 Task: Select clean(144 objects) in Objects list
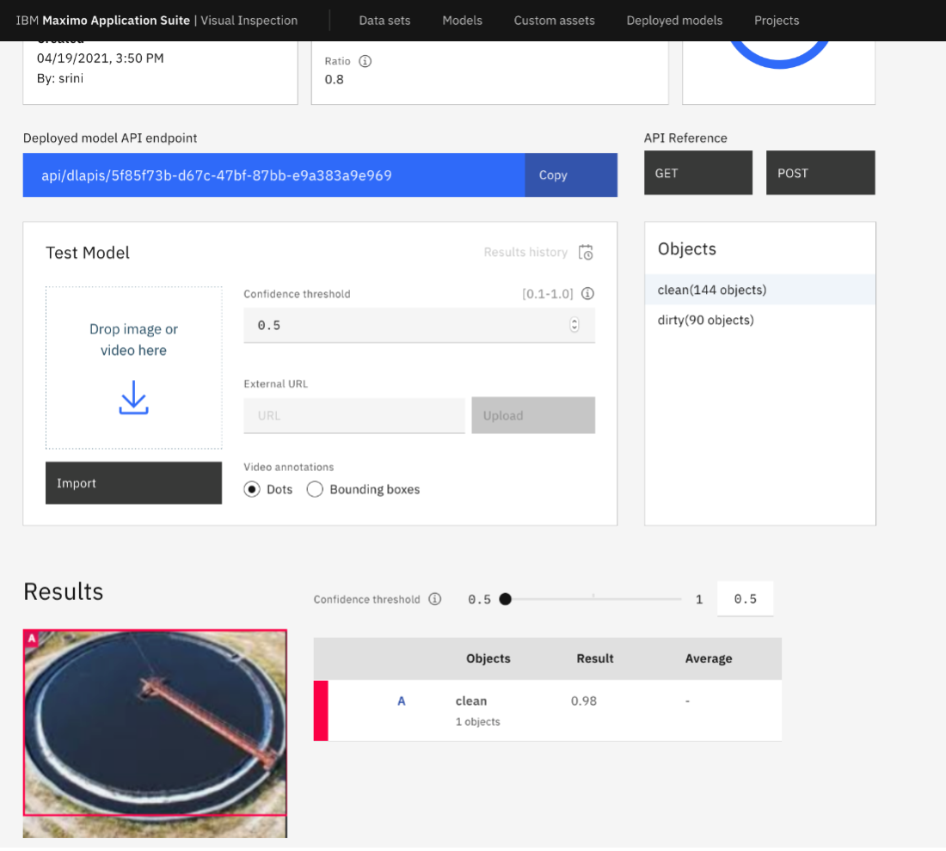(760, 290)
